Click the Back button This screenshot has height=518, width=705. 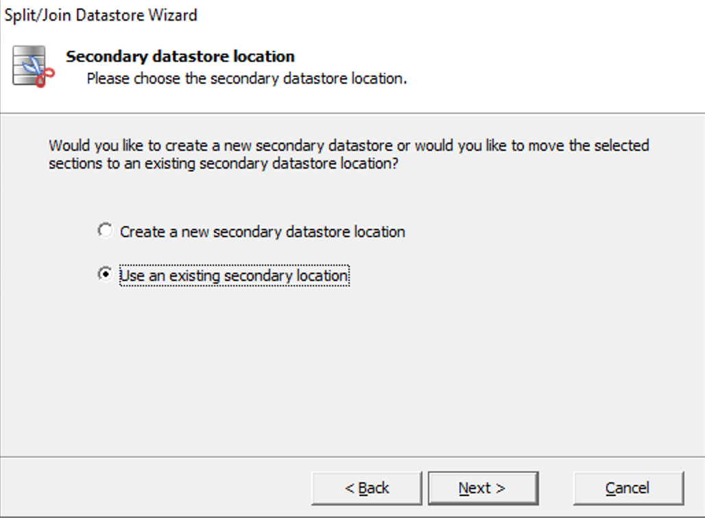366,488
